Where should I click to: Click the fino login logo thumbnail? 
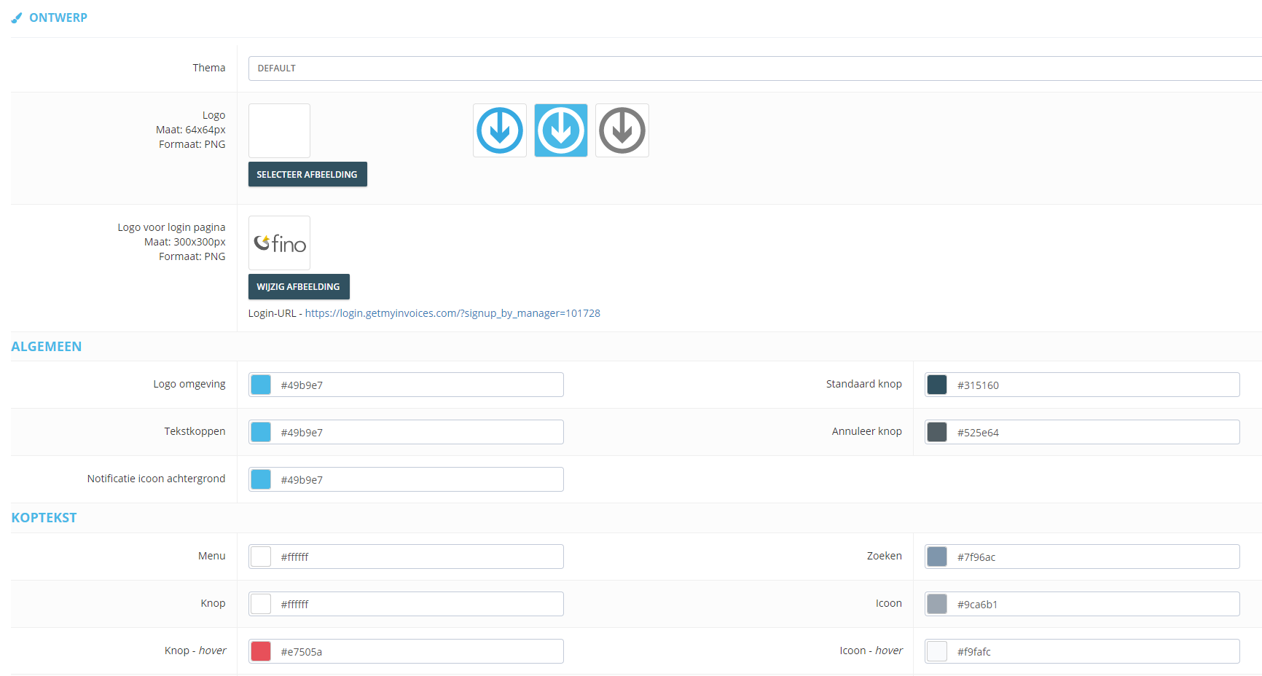point(279,243)
